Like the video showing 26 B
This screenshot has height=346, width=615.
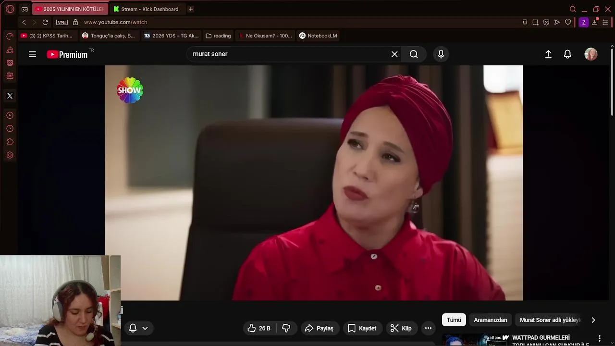point(259,328)
